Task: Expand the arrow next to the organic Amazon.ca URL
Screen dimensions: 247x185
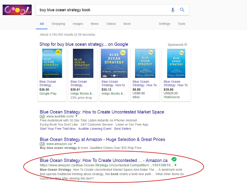Action: coord(175,165)
